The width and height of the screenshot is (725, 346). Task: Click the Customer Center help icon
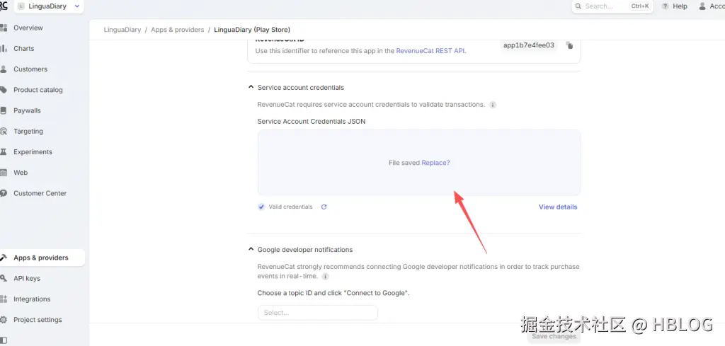point(4,193)
